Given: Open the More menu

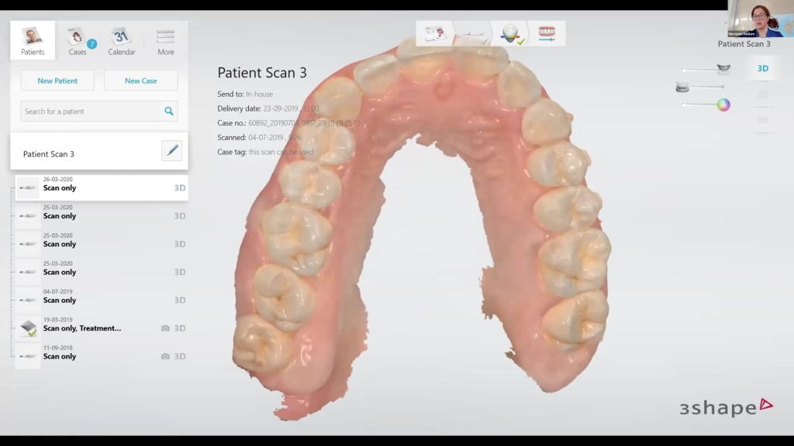Looking at the screenshot, I should (166, 40).
